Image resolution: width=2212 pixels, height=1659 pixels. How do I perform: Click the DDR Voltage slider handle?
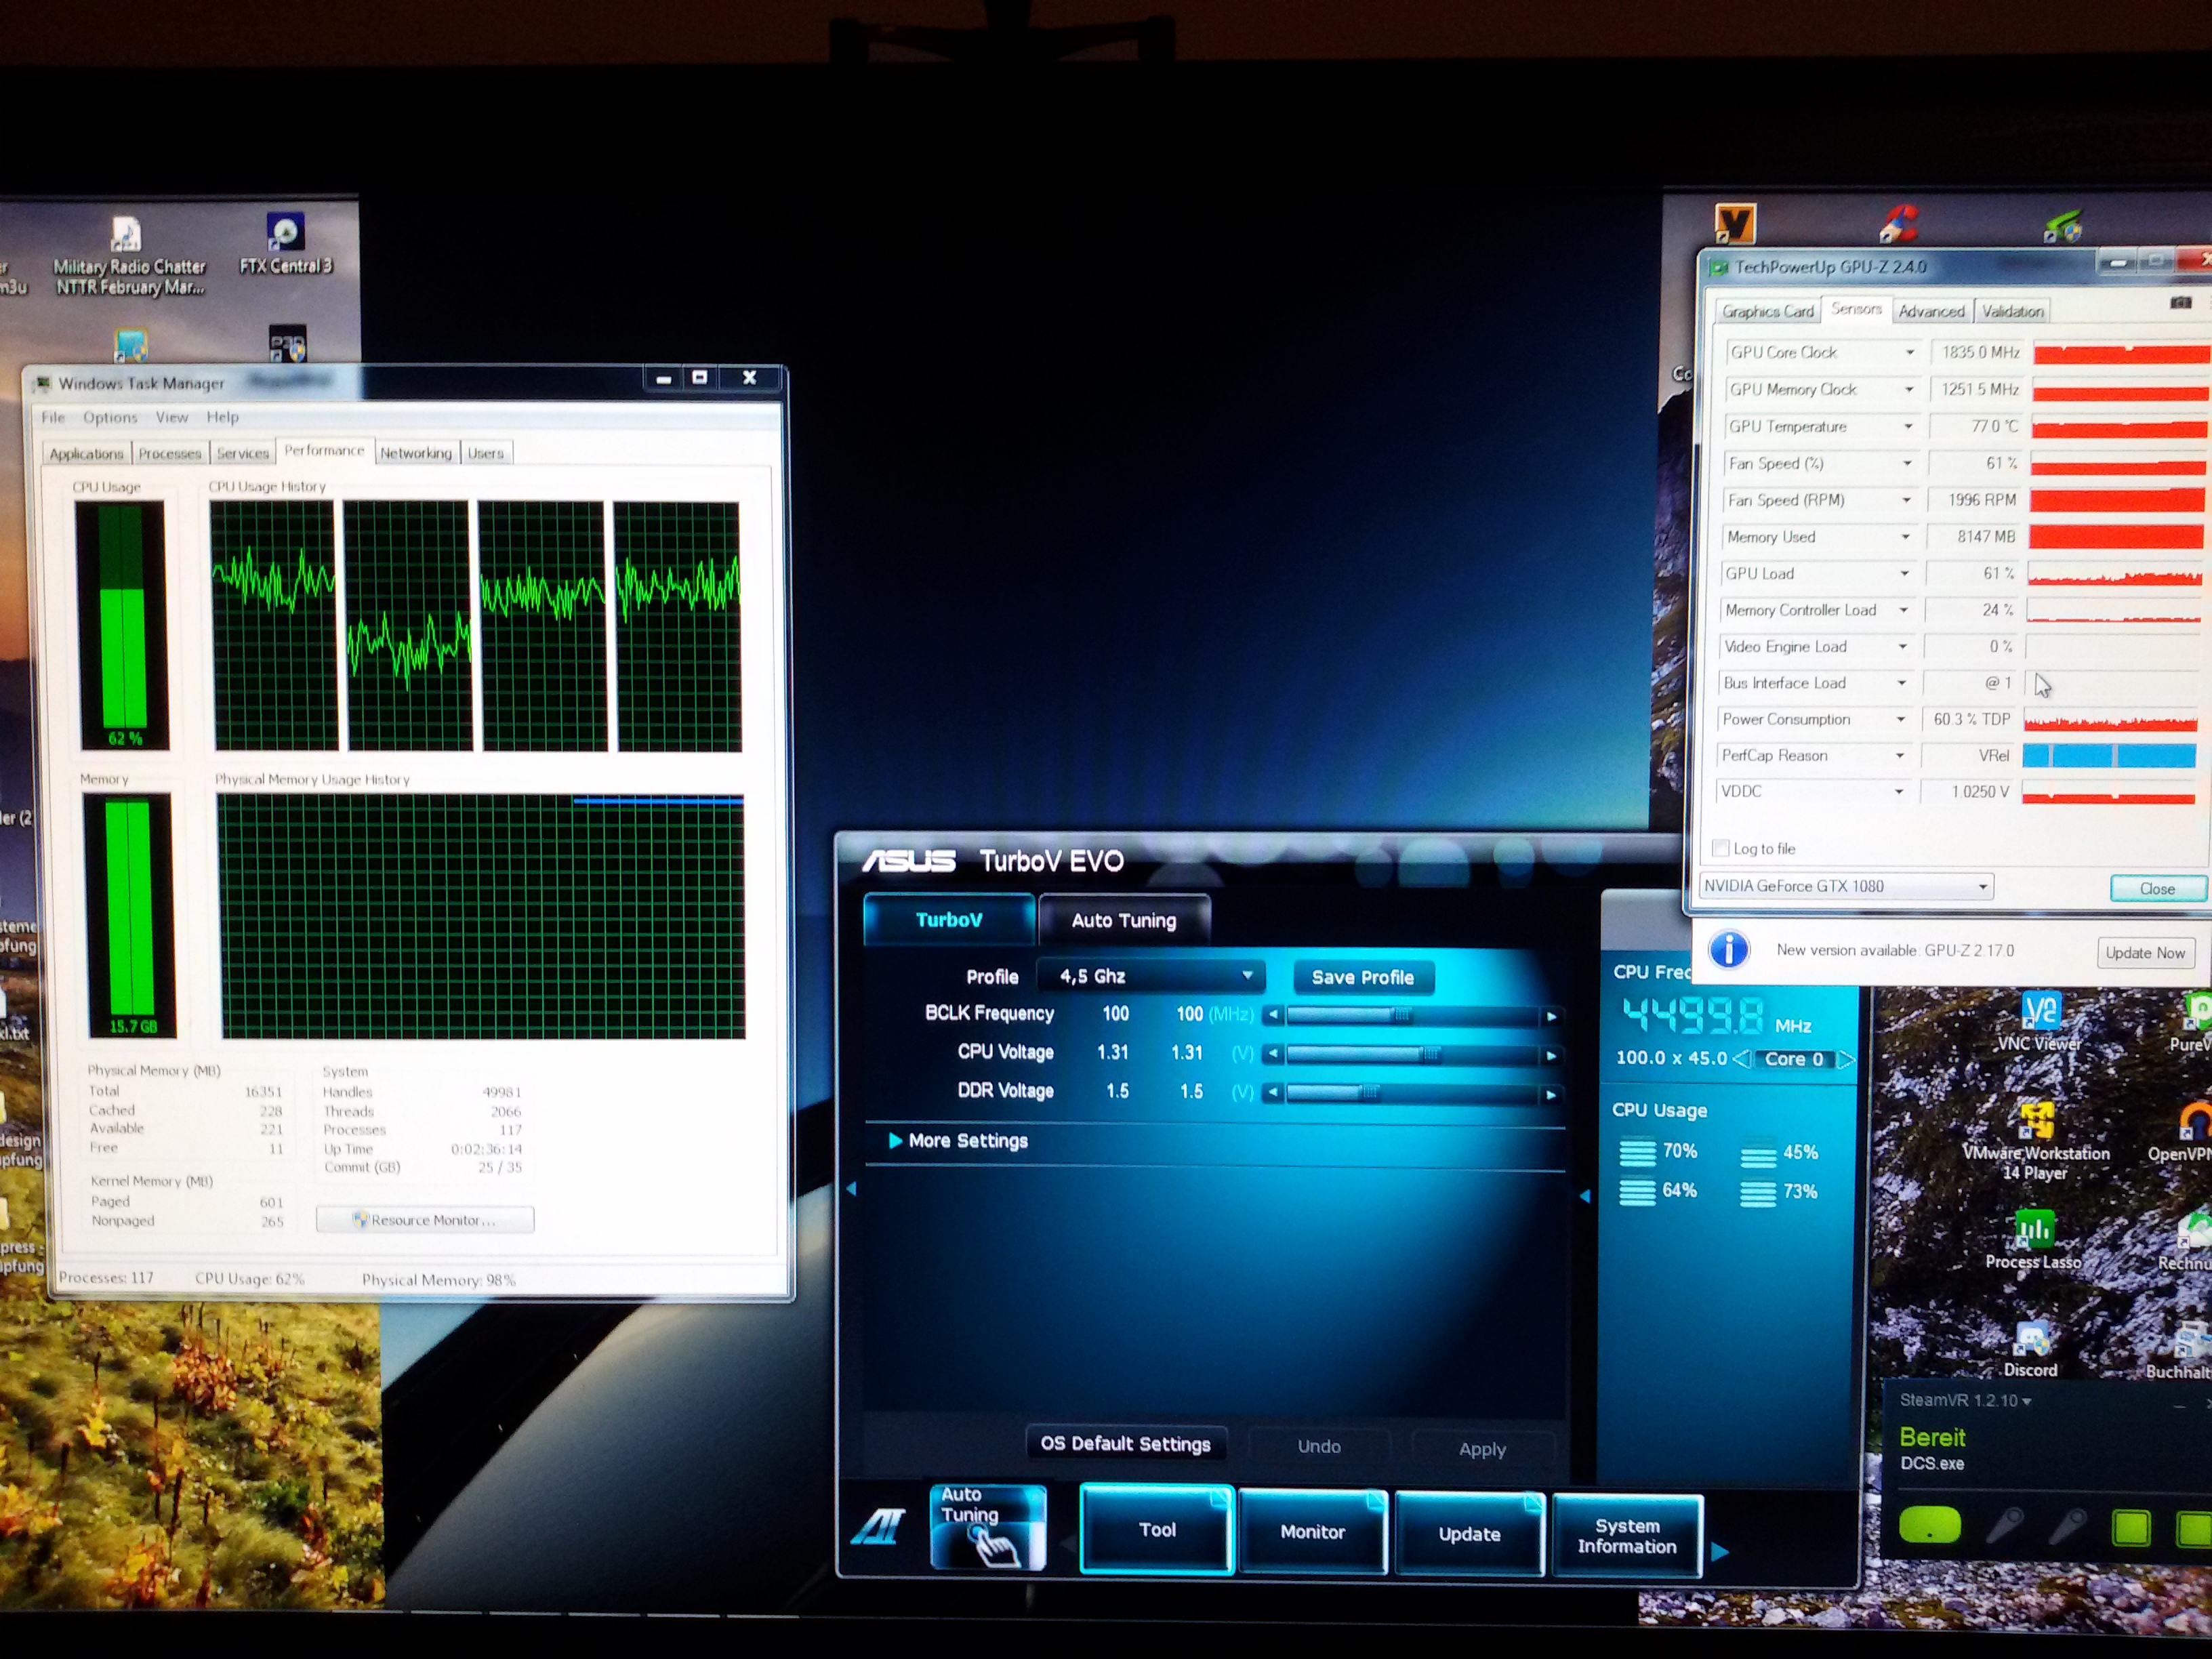point(1370,1093)
